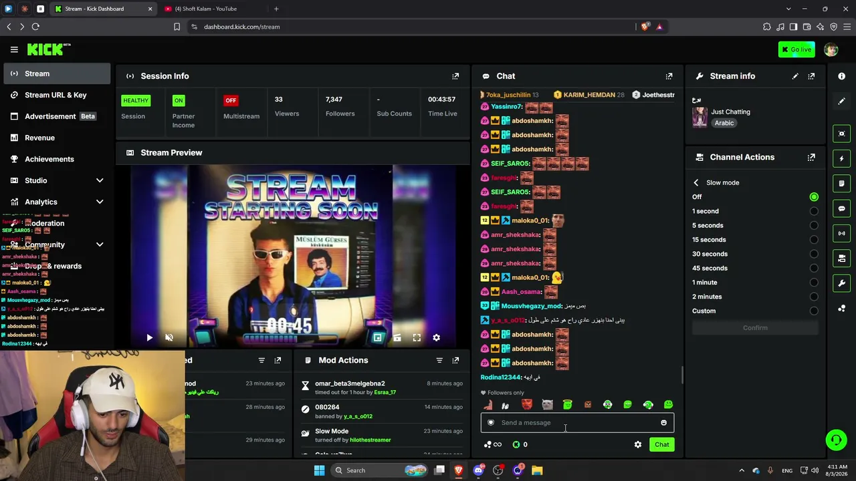Image resolution: width=856 pixels, height=481 pixels.
Task: Open channel points infinity icon under chat
Action: 493,444
